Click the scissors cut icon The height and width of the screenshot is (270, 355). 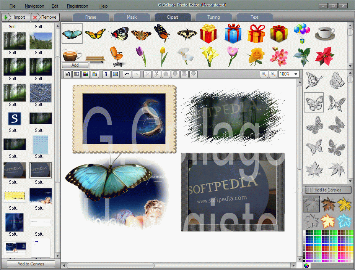[x=157, y=74]
